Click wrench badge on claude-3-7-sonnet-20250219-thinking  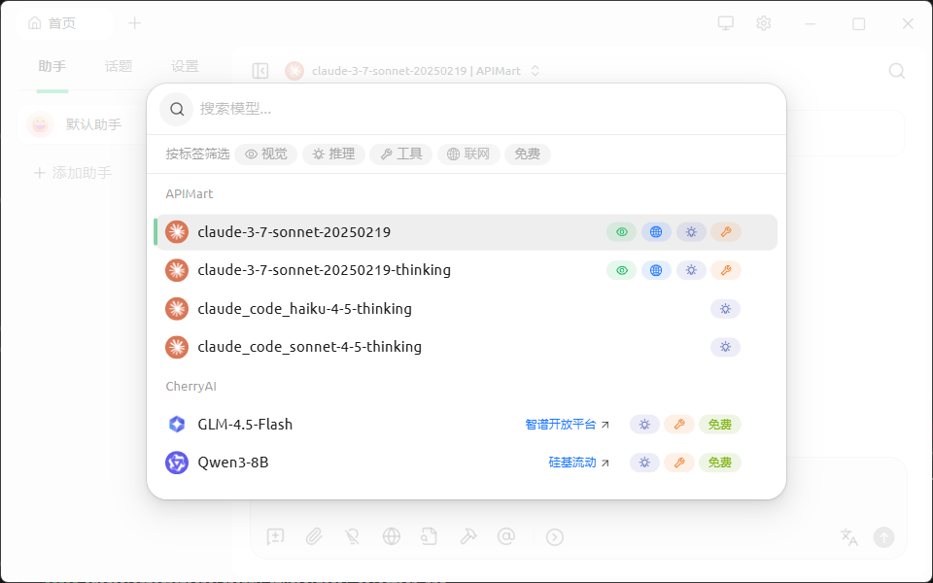[726, 271]
